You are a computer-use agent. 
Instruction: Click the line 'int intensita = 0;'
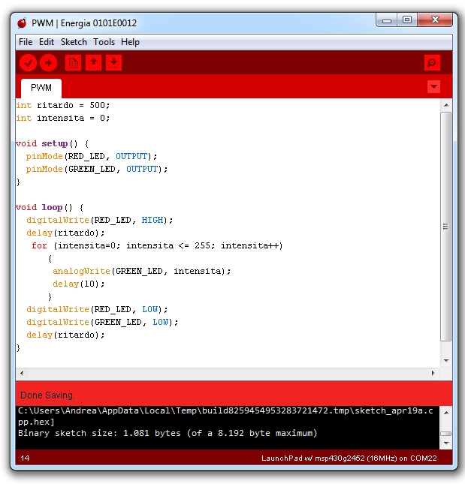coord(63,119)
